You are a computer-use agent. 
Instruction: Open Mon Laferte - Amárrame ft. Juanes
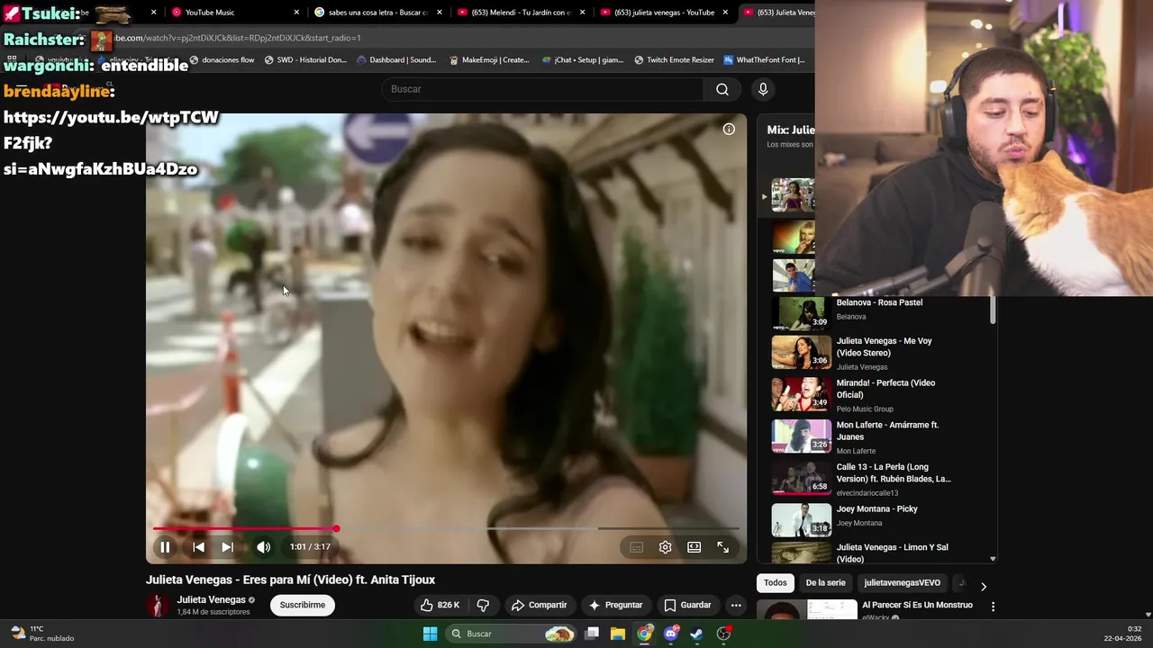click(x=887, y=430)
